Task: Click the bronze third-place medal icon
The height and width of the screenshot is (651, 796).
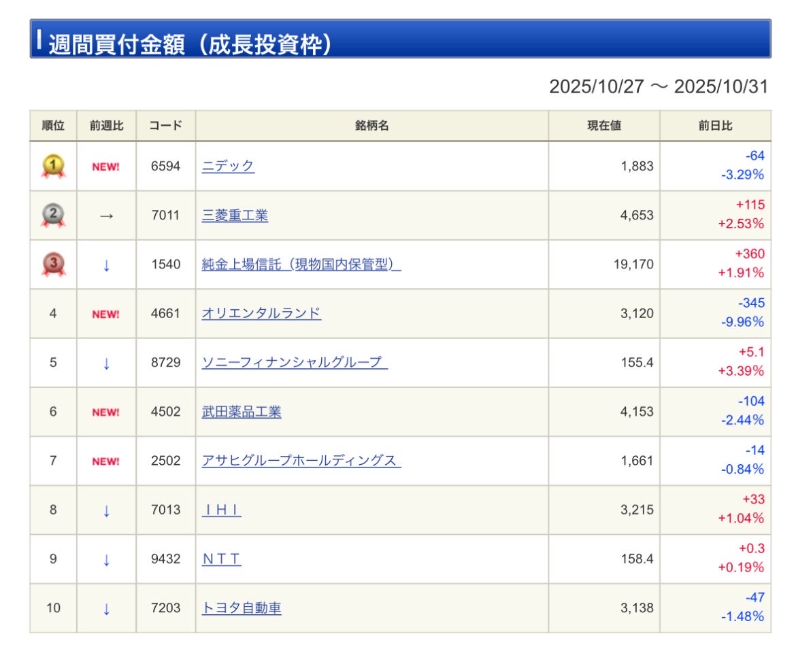Action: [53, 264]
